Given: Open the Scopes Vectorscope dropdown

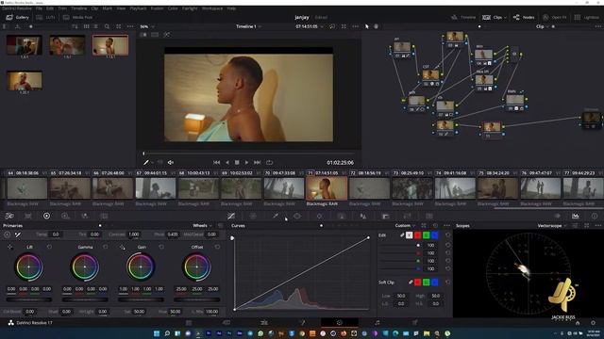Looking at the screenshot, I should pyautogui.click(x=551, y=226).
